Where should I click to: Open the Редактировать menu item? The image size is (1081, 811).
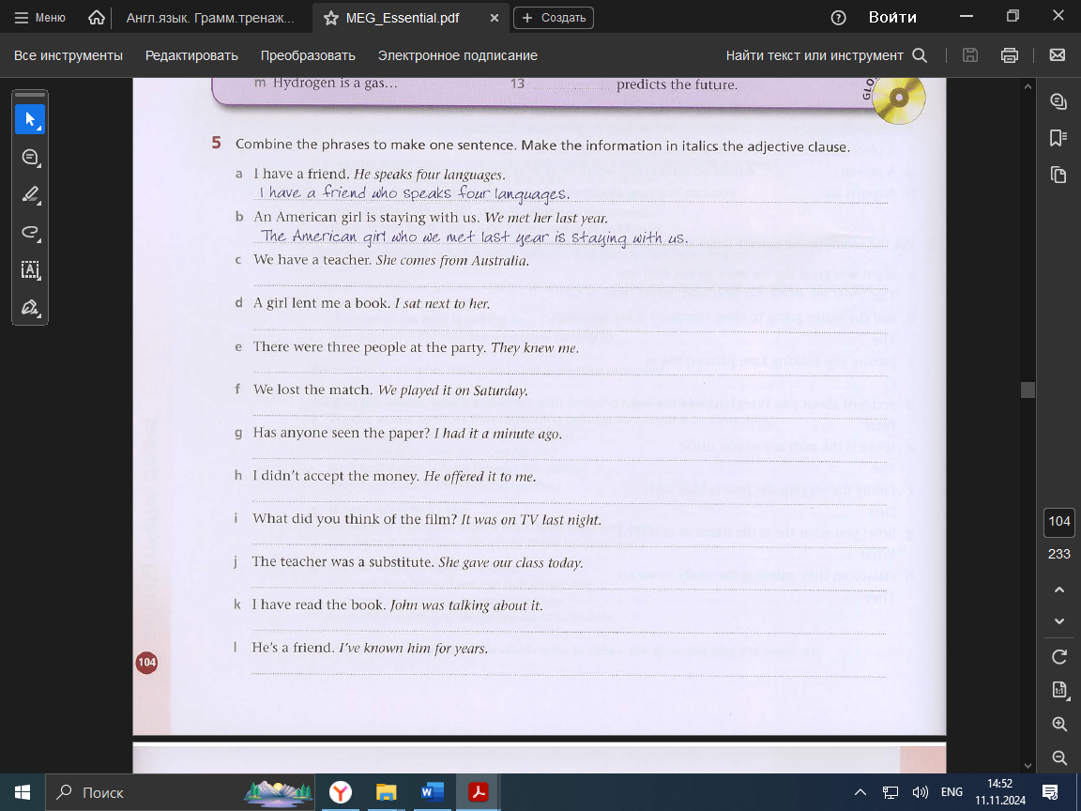click(x=191, y=55)
